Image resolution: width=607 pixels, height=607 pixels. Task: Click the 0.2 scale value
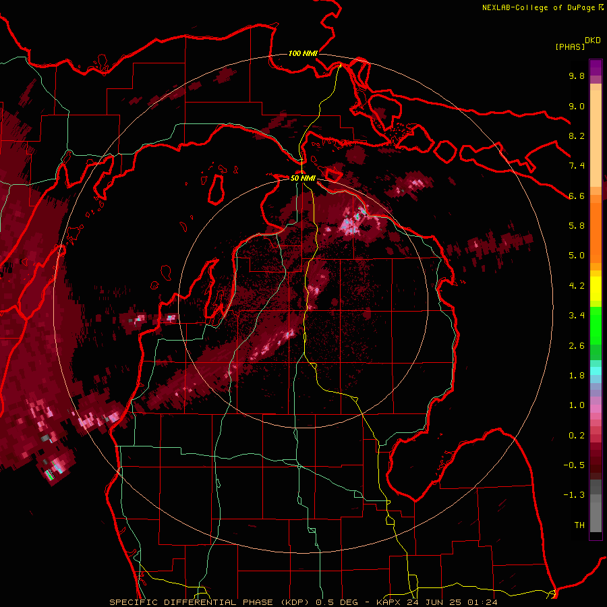[x=577, y=436]
